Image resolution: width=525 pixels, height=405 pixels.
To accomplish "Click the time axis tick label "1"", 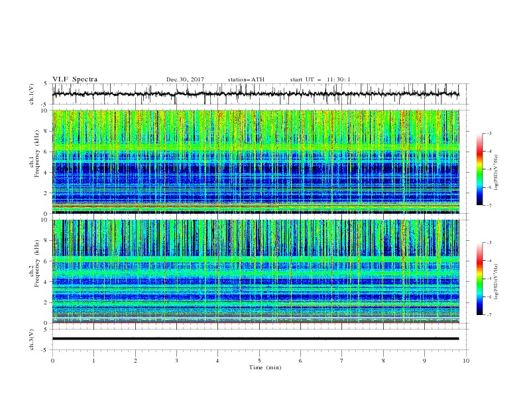I will pyautogui.click(x=93, y=361).
